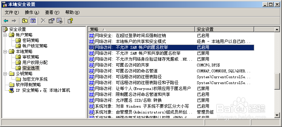
Task: Select the 密码策略 tree label
Action: click(x=31, y=40)
